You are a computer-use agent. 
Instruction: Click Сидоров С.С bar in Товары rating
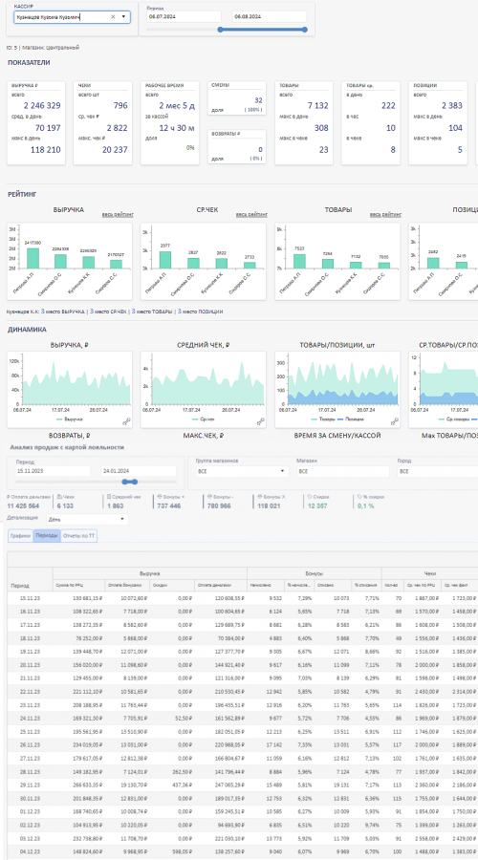[384, 266]
